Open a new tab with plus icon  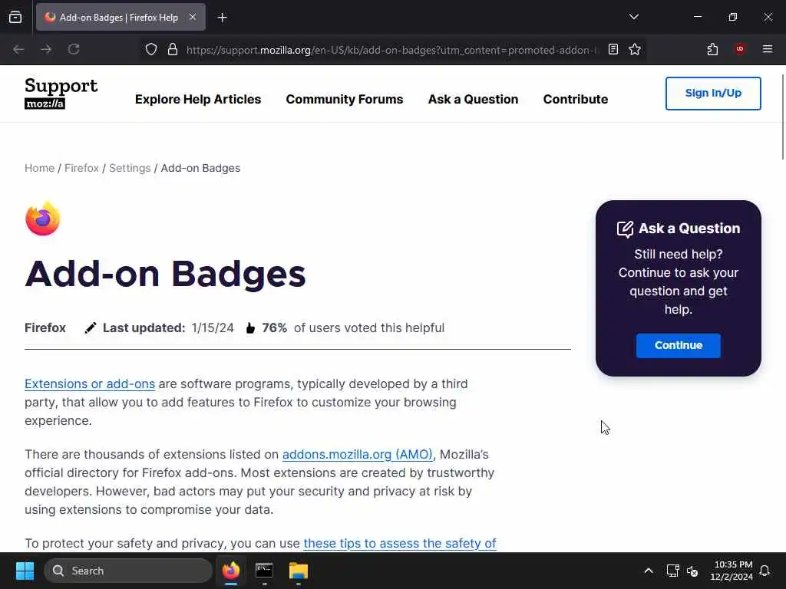[x=223, y=18]
